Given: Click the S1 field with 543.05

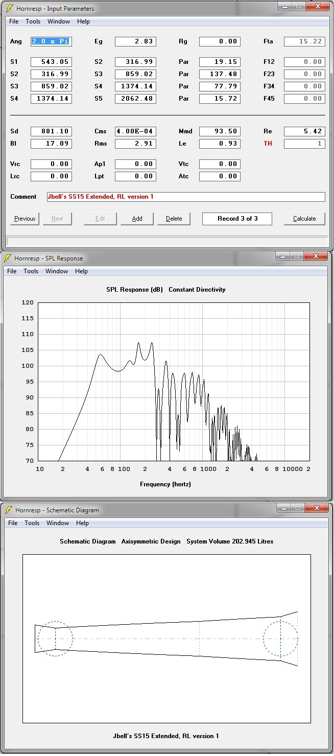Looking at the screenshot, I should (51, 62).
